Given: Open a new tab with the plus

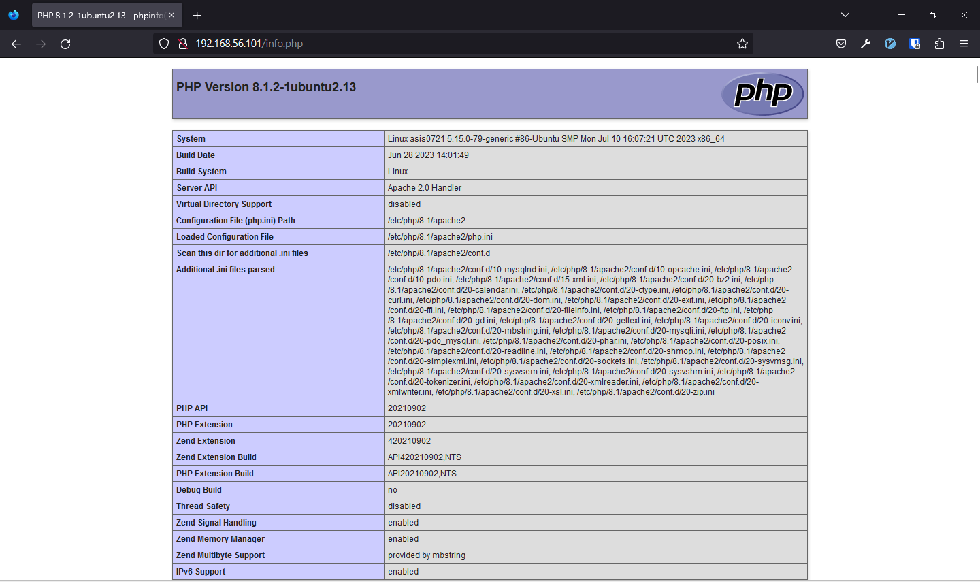Looking at the screenshot, I should click(x=197, y=14).
